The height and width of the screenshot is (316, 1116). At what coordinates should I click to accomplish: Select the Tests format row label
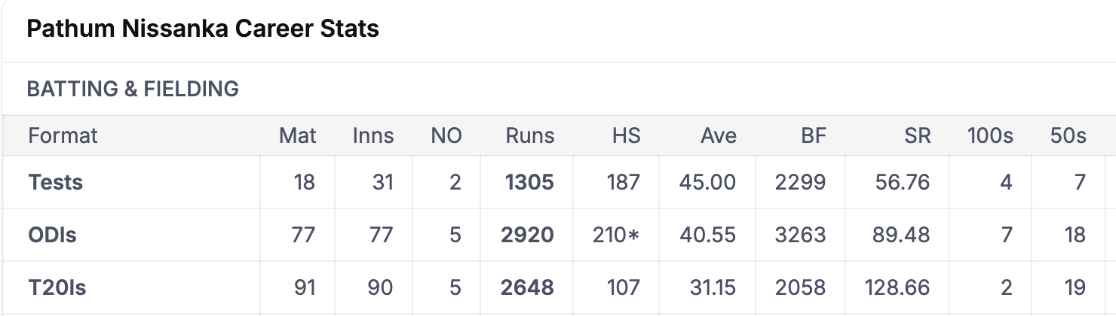[56, 182]
